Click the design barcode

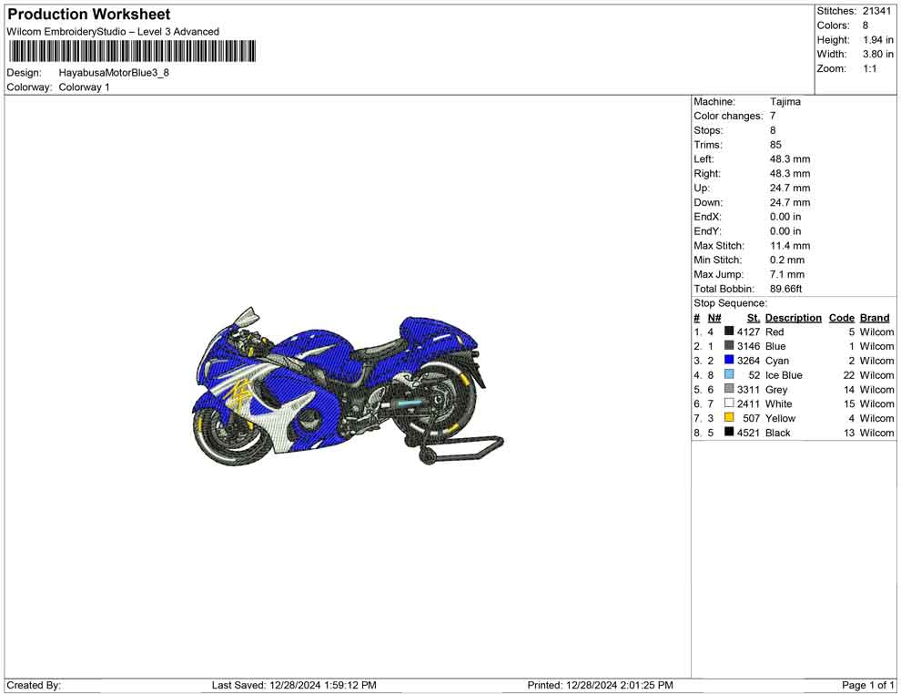coord(131,52)
